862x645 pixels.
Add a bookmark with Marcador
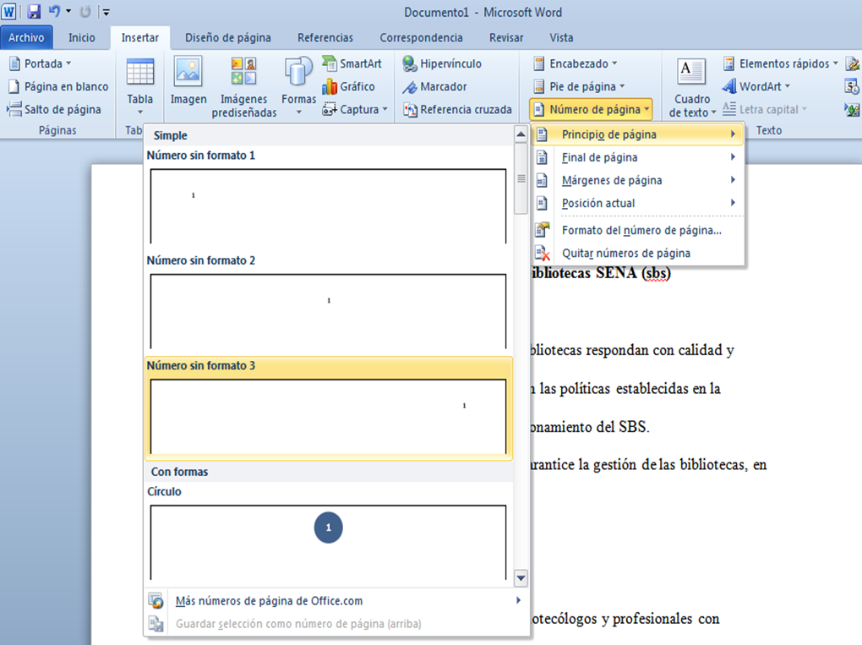coord(434,87)
